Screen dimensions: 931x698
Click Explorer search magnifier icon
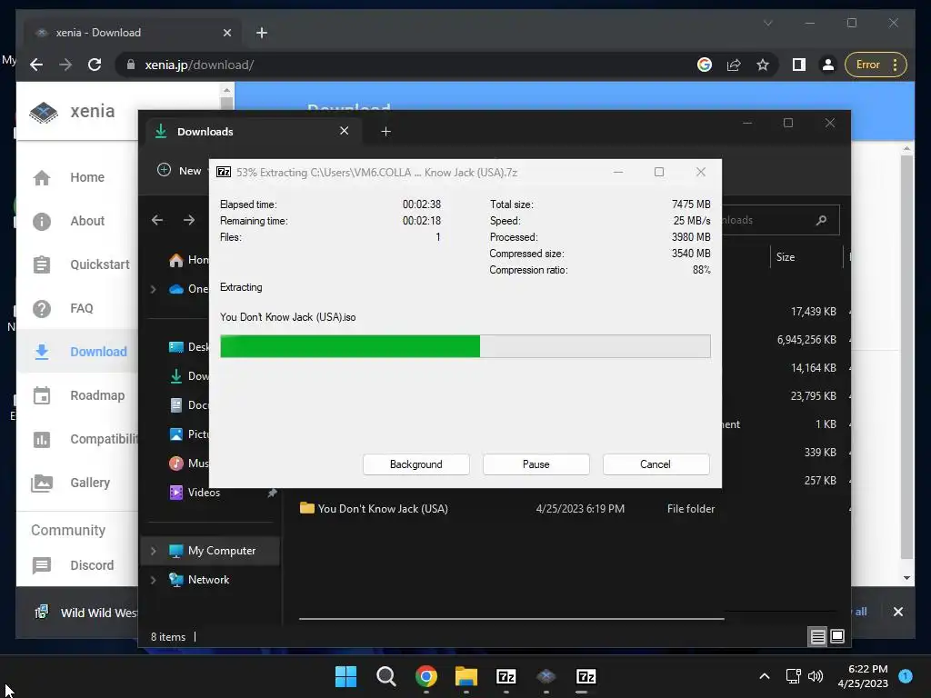pos(821,220)
